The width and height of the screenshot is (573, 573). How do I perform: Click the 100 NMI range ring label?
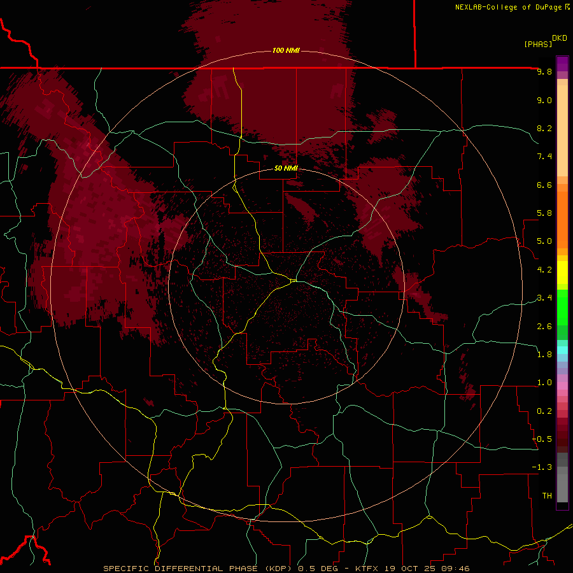tap(286, 50)
